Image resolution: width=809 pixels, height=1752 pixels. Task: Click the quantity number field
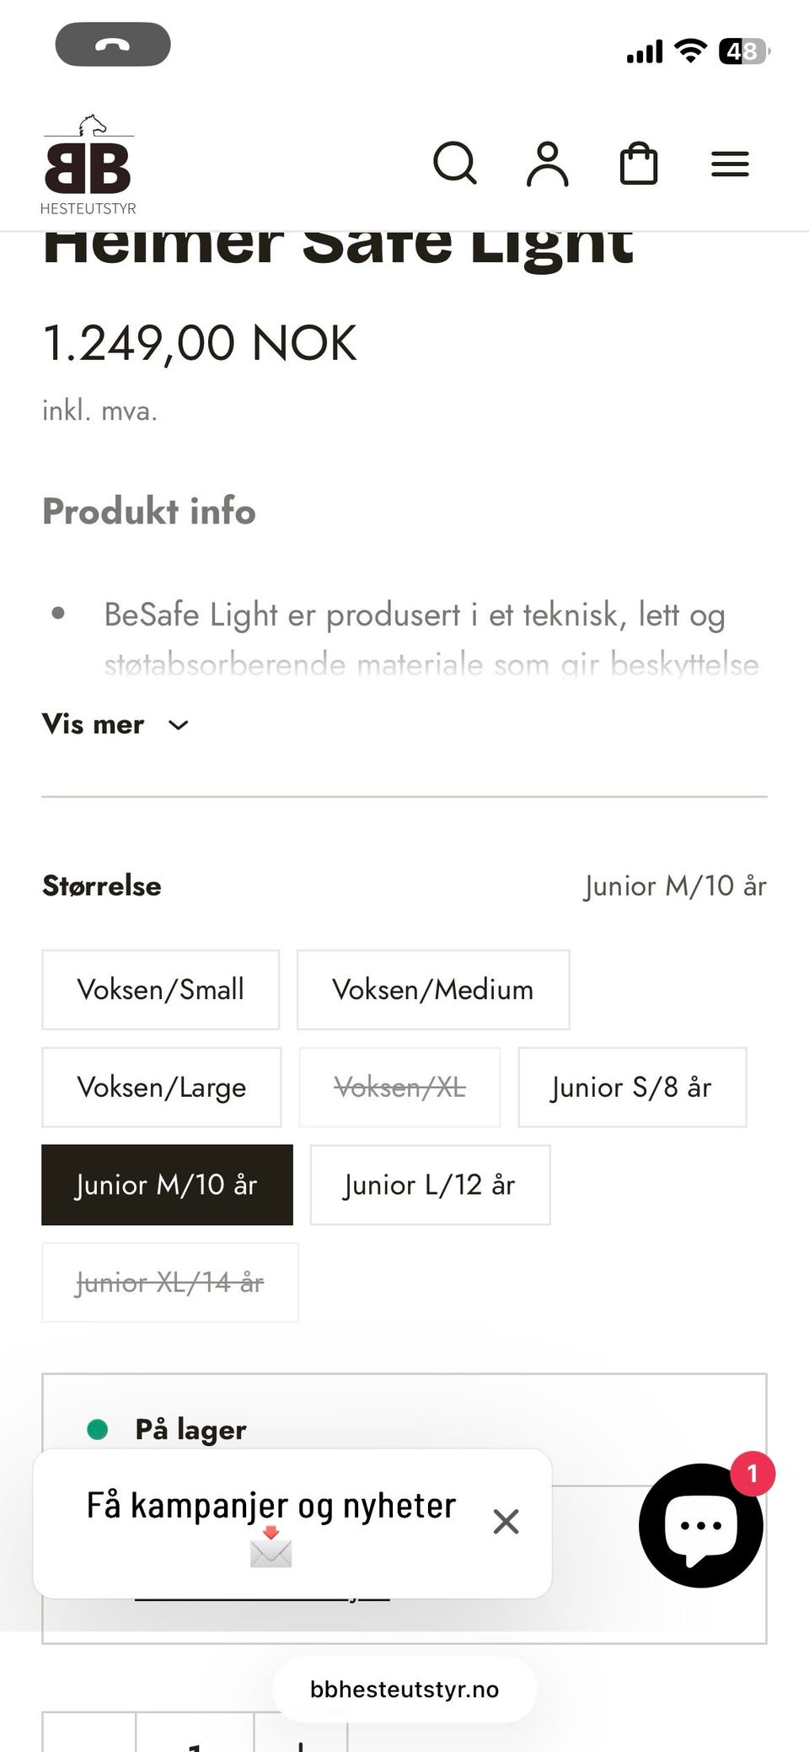pos(195,1737)
